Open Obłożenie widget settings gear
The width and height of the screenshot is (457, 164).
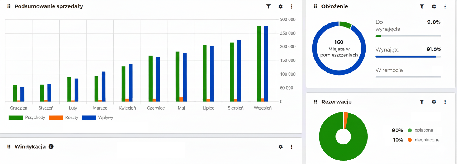(x=434, y=6)
